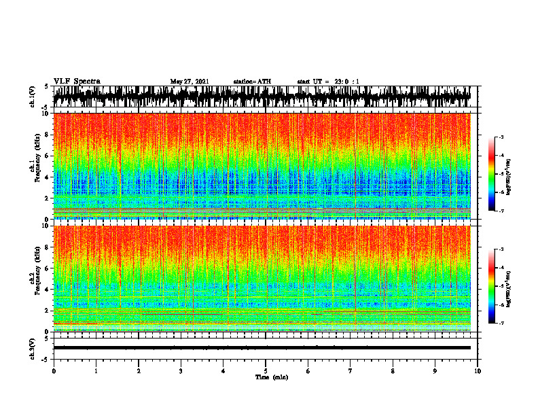Click the ch.2 colorbar "log(PSD)" label

tap(508, 289)
